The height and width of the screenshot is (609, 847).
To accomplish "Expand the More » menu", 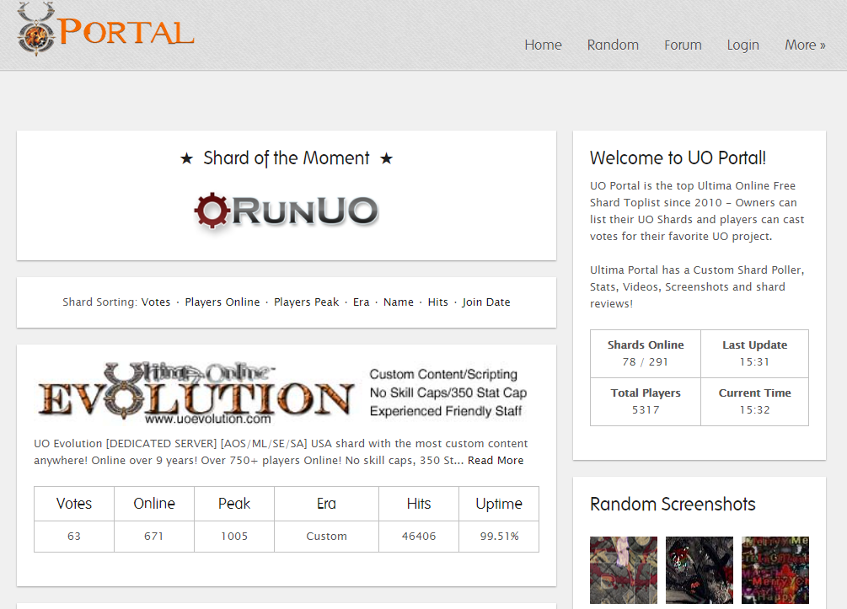I will pos(805,45).
